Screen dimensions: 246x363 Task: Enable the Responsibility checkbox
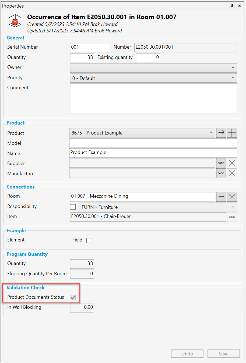73,207
